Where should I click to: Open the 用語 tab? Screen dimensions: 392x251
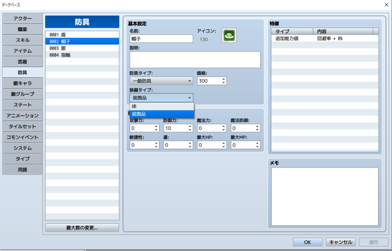click(23, 169)
